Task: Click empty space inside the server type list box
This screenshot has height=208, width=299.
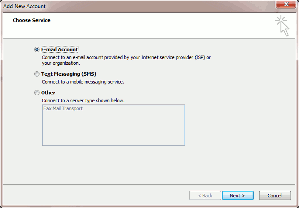Action: pos(114,130)
